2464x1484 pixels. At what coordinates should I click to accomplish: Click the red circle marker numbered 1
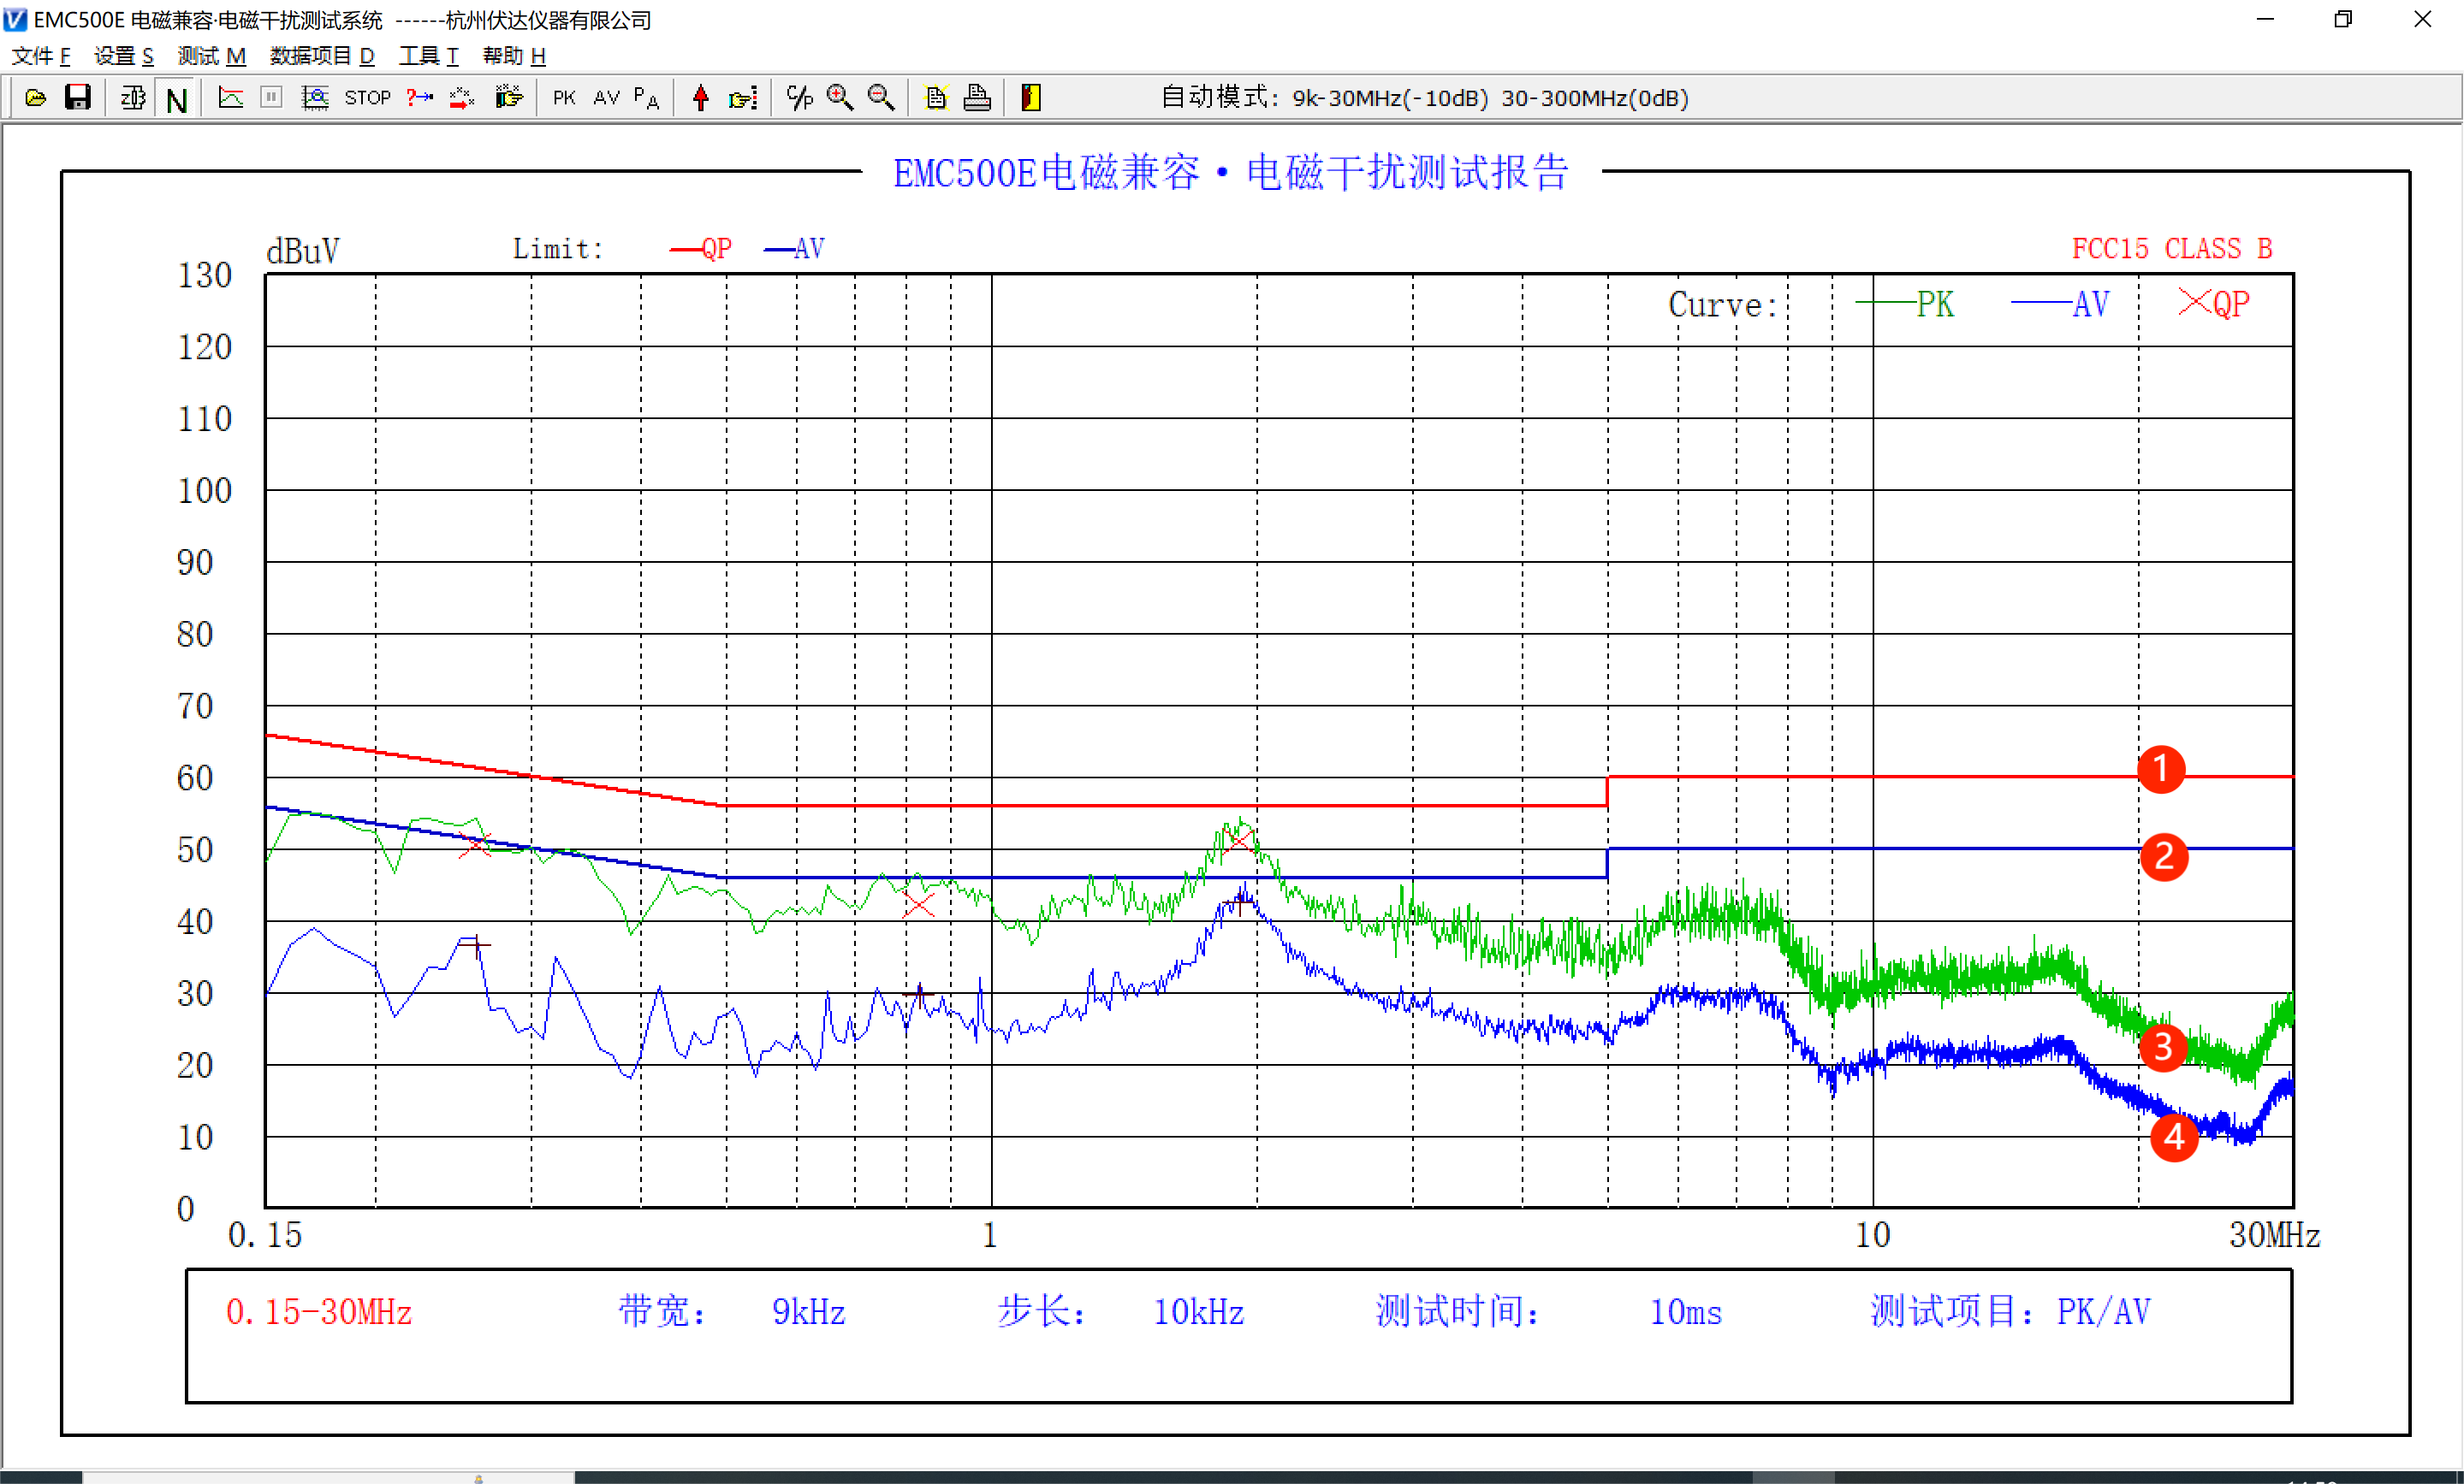(2160, 770)
